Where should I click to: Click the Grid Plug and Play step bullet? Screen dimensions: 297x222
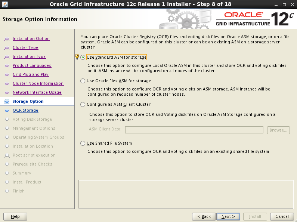7,75
